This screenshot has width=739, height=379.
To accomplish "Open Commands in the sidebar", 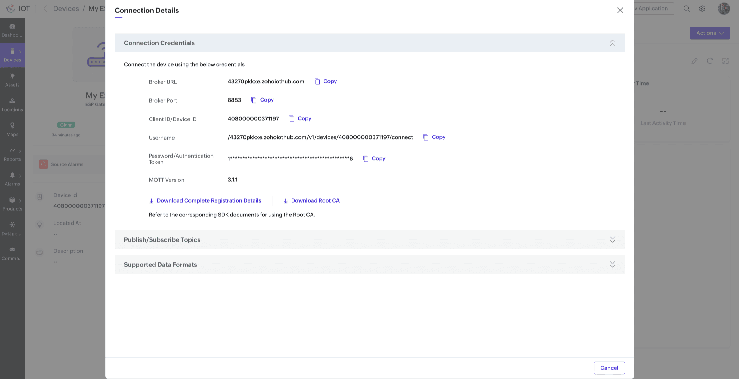I will pos(12,253).
